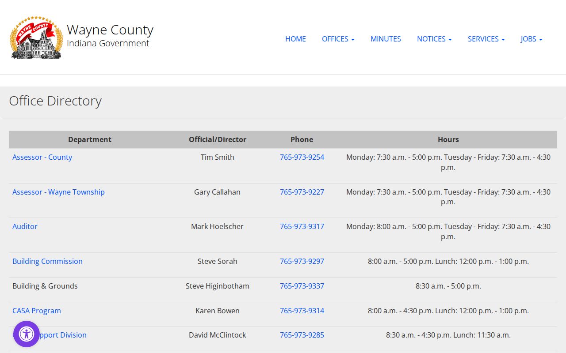Select the name David McClintock
566x353 pixels.
(218, 335)
